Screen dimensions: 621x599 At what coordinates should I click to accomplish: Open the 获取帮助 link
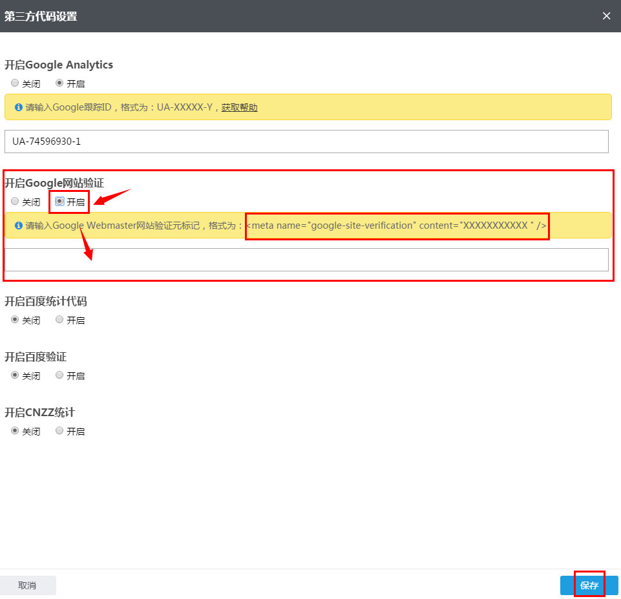239,107
